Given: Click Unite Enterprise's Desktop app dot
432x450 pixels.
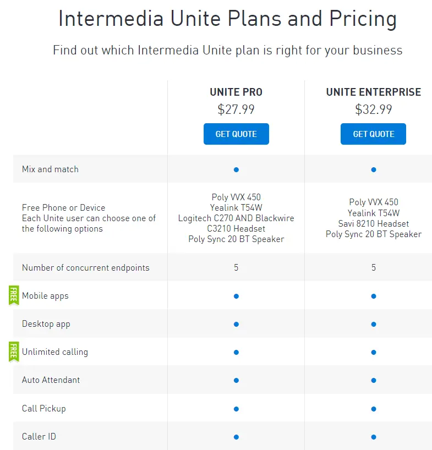Looking at the screenshot, I should tap(374, 324).
